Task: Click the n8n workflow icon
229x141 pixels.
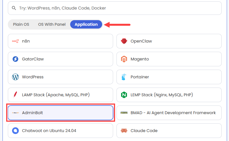Action: tap(15, 41)
